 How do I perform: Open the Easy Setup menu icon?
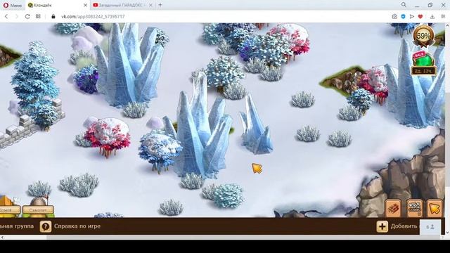(x=443, y=17)
